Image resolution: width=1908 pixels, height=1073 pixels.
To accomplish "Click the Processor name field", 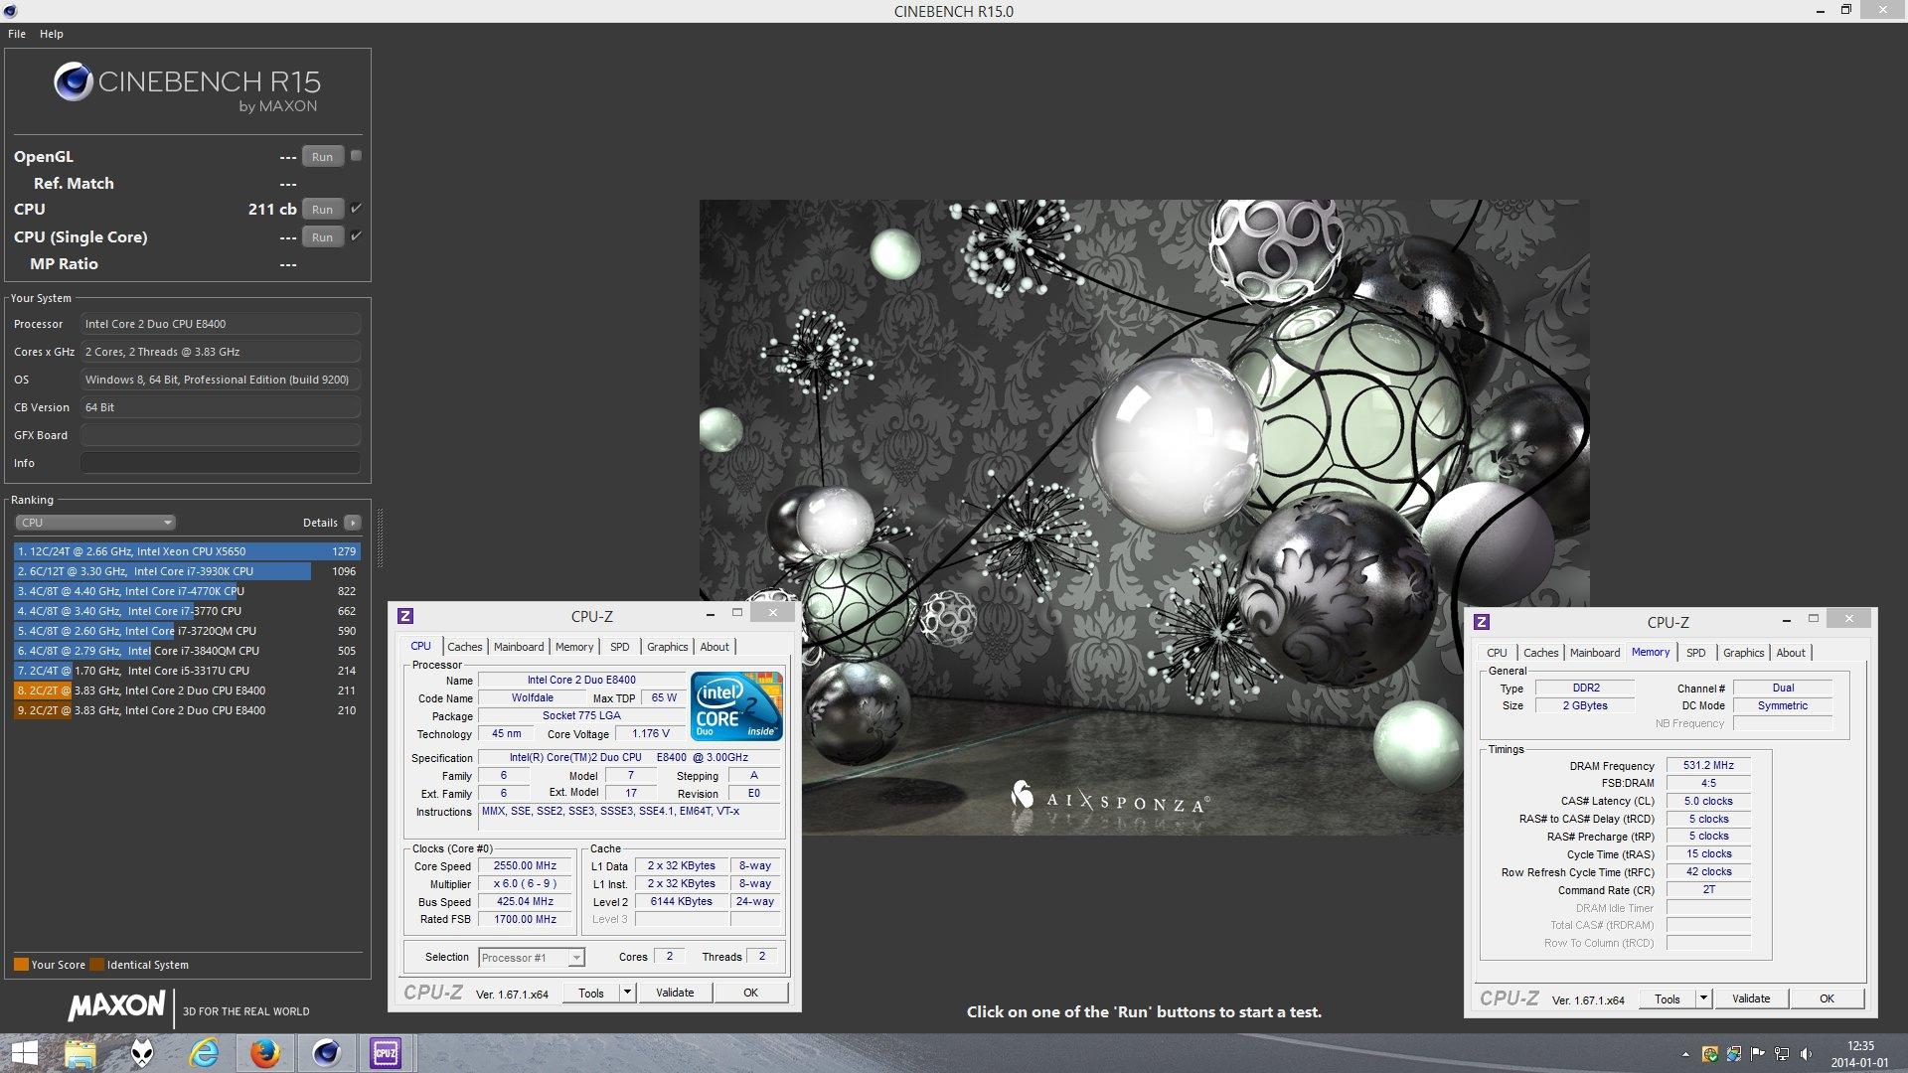I will click(221, 324).
